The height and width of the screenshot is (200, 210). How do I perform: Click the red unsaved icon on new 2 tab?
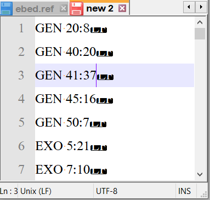(77, 8)
